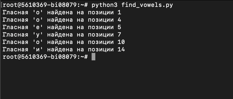Click the vowel 'е' in quotes

point(38,27)
